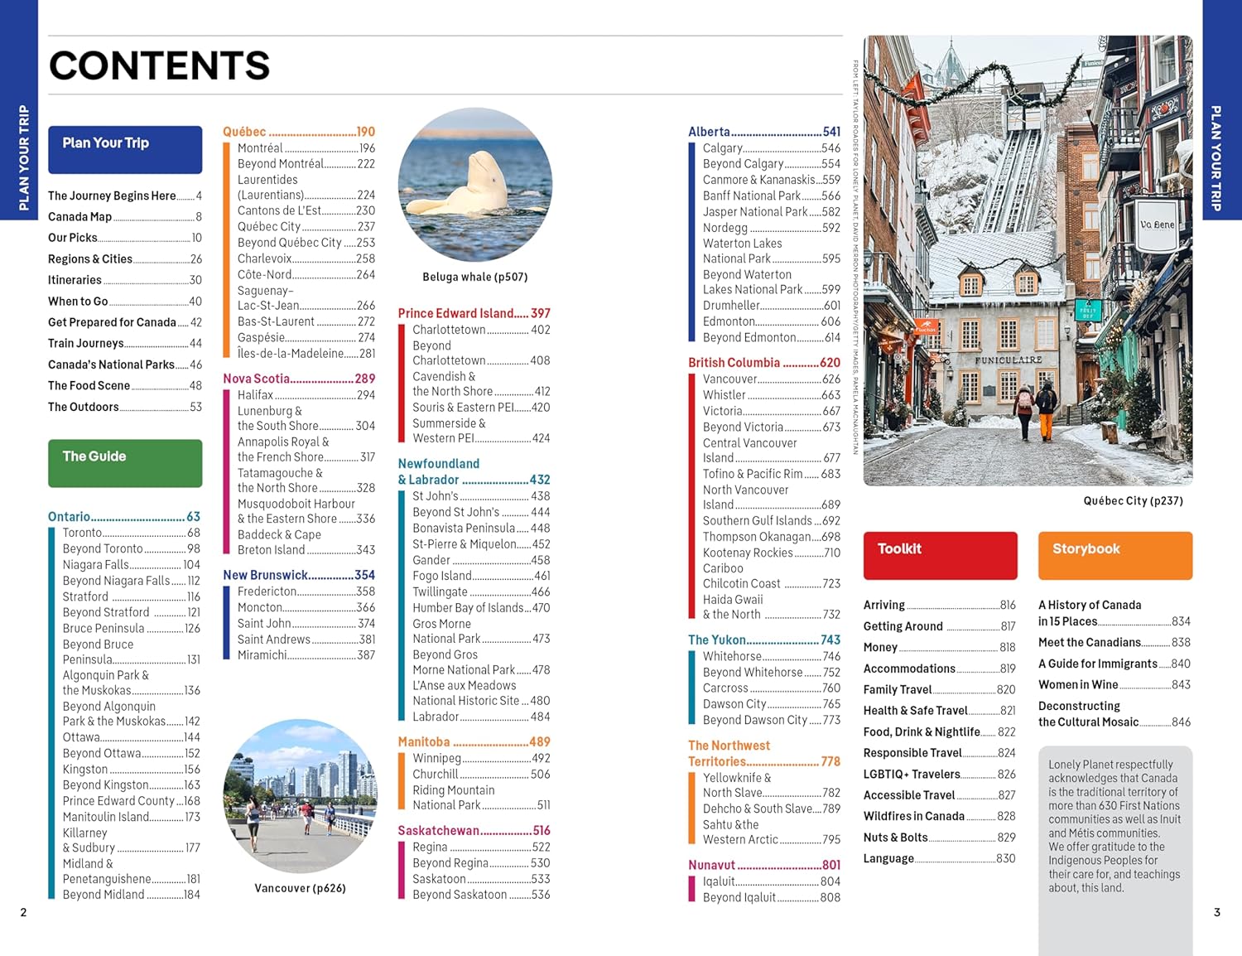This screenshot has width=1242, height=956.
Task: Open the Meet the Canadians entry
Action: pyautogui.click(x=1114, y=642)
